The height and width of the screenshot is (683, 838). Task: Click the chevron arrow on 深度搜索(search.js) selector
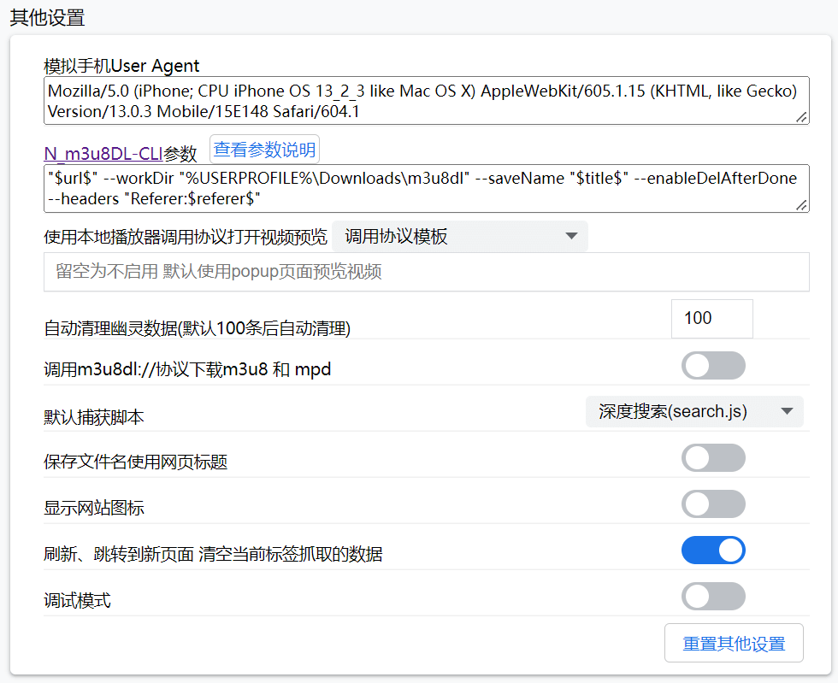click(x=786, y=411)
